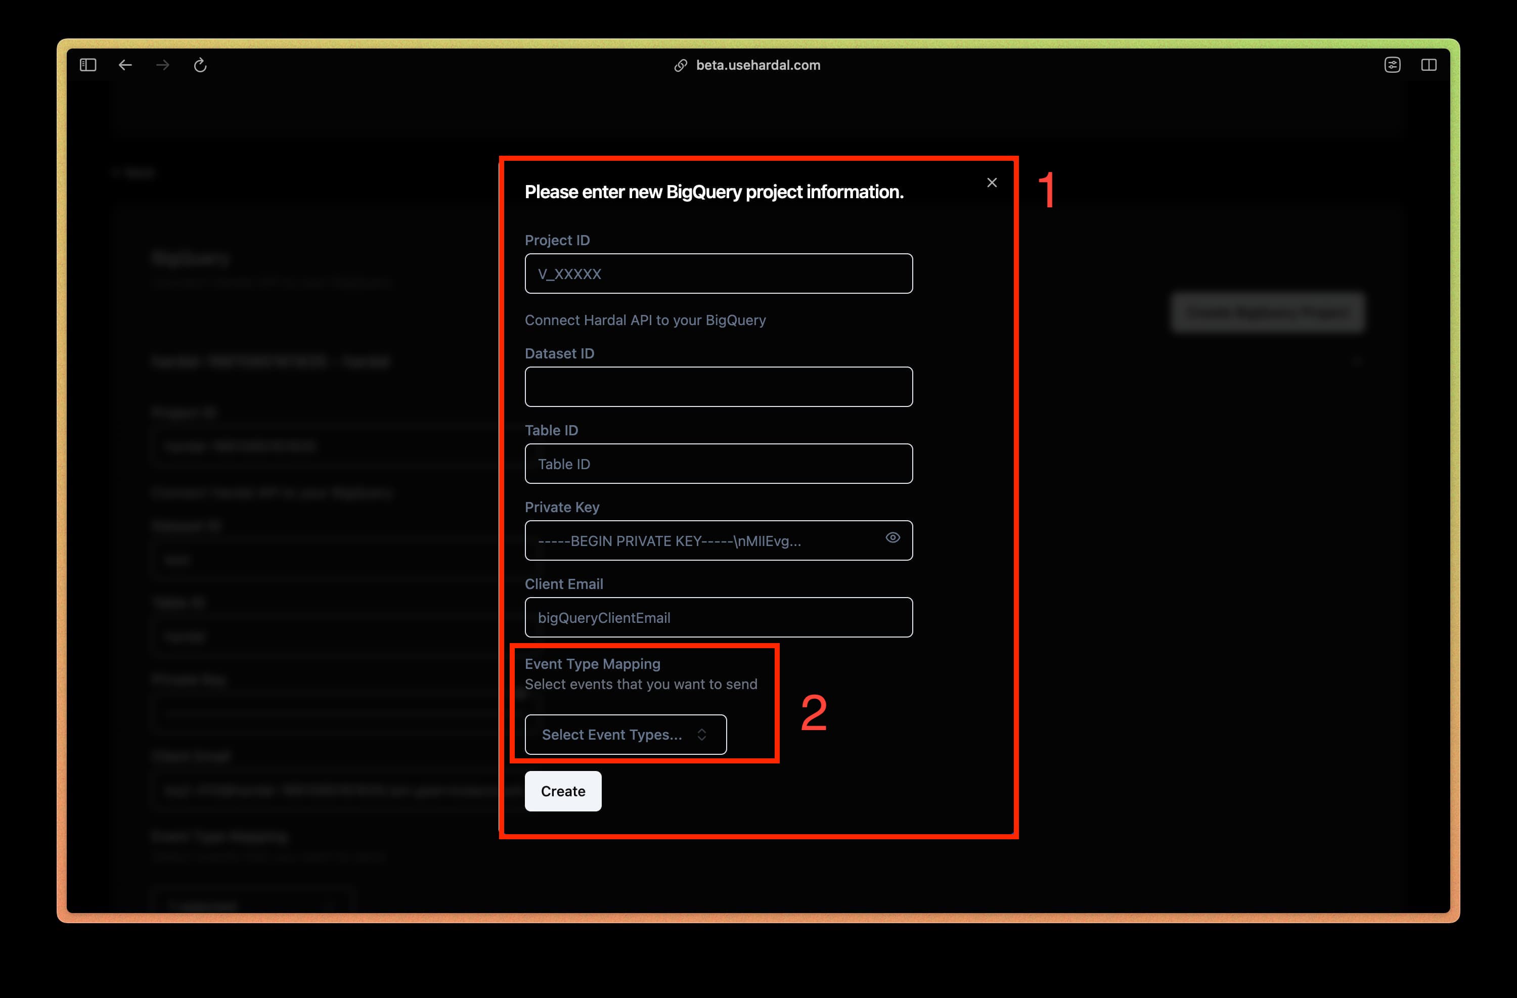
Task: Toggle the browser sidebar icon
Action: (x=88, y=65)
